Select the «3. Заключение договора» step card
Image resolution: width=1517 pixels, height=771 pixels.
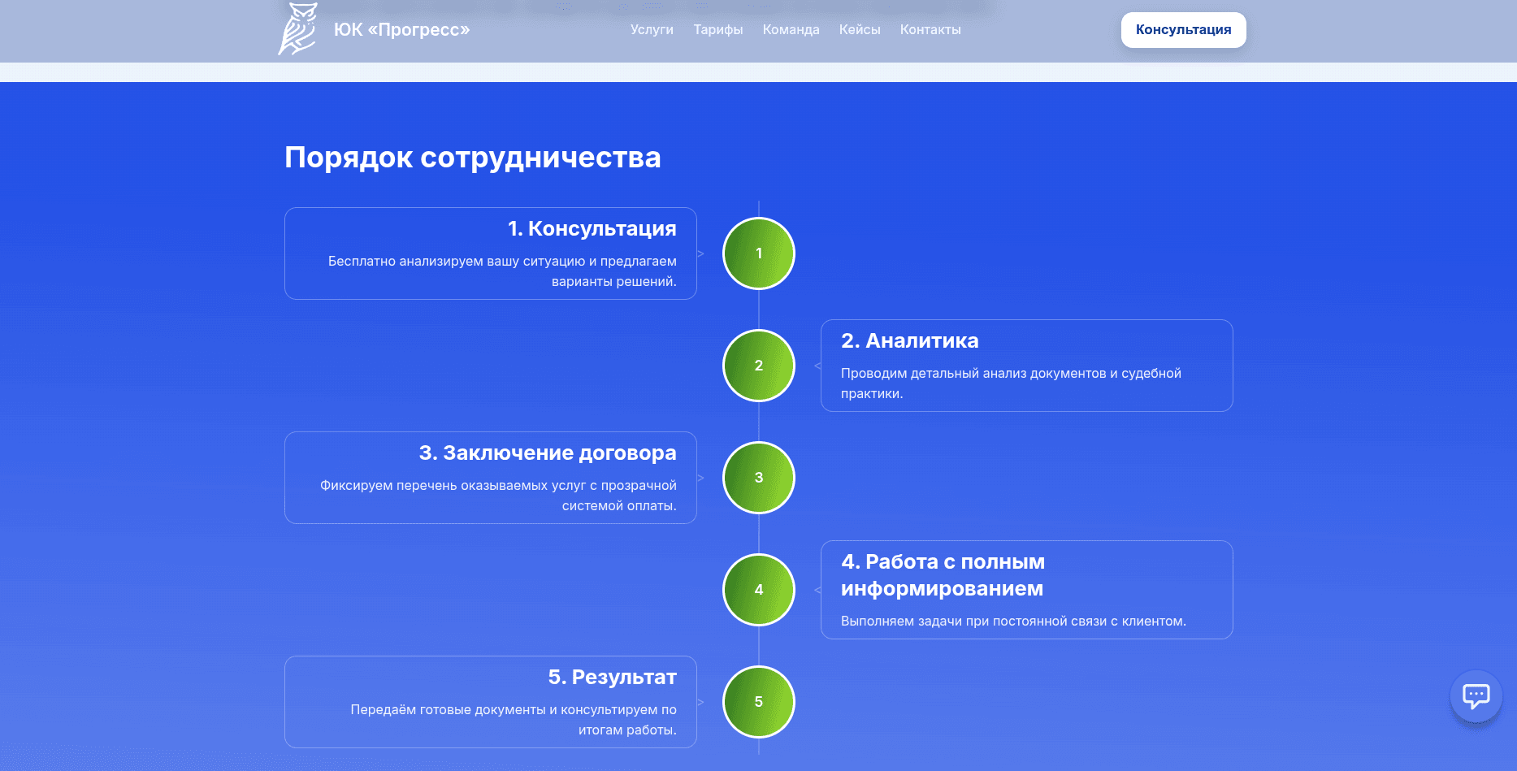point(490,477)
